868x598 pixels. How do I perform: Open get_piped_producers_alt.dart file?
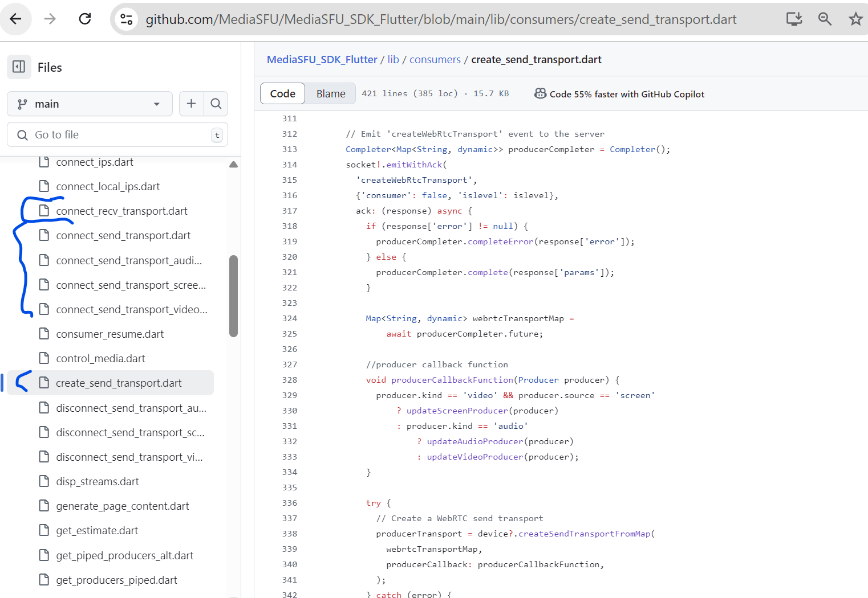pos(125,556)
